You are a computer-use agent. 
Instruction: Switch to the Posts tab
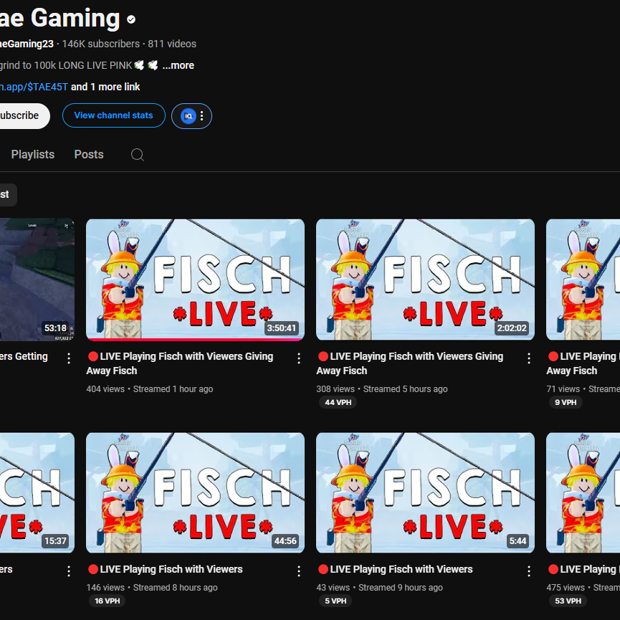[89, 154]
